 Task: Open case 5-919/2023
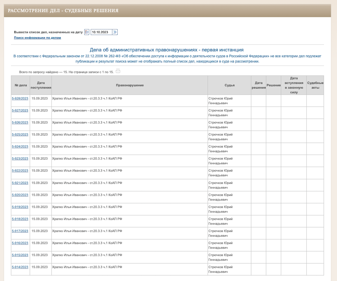[20, 207]
